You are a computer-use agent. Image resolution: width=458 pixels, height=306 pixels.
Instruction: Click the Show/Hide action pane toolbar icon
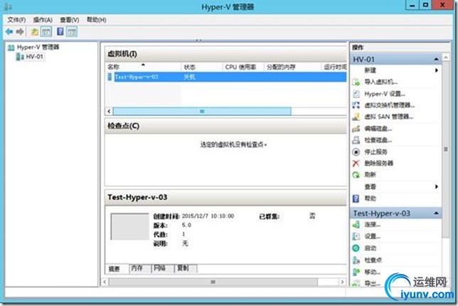(x=72, y=31)
